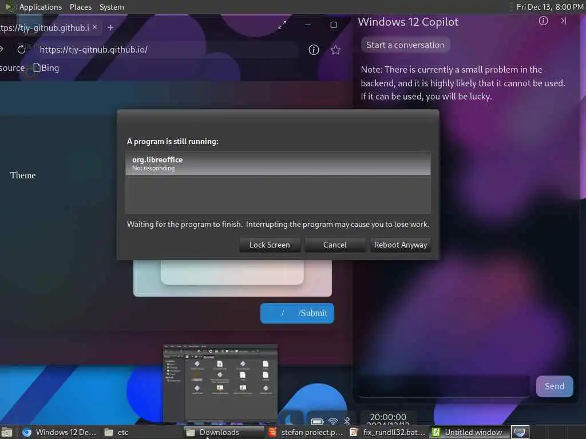Click the Applications menu logo icon
This screenshot has height=439, width=586.
coord(10,7)
